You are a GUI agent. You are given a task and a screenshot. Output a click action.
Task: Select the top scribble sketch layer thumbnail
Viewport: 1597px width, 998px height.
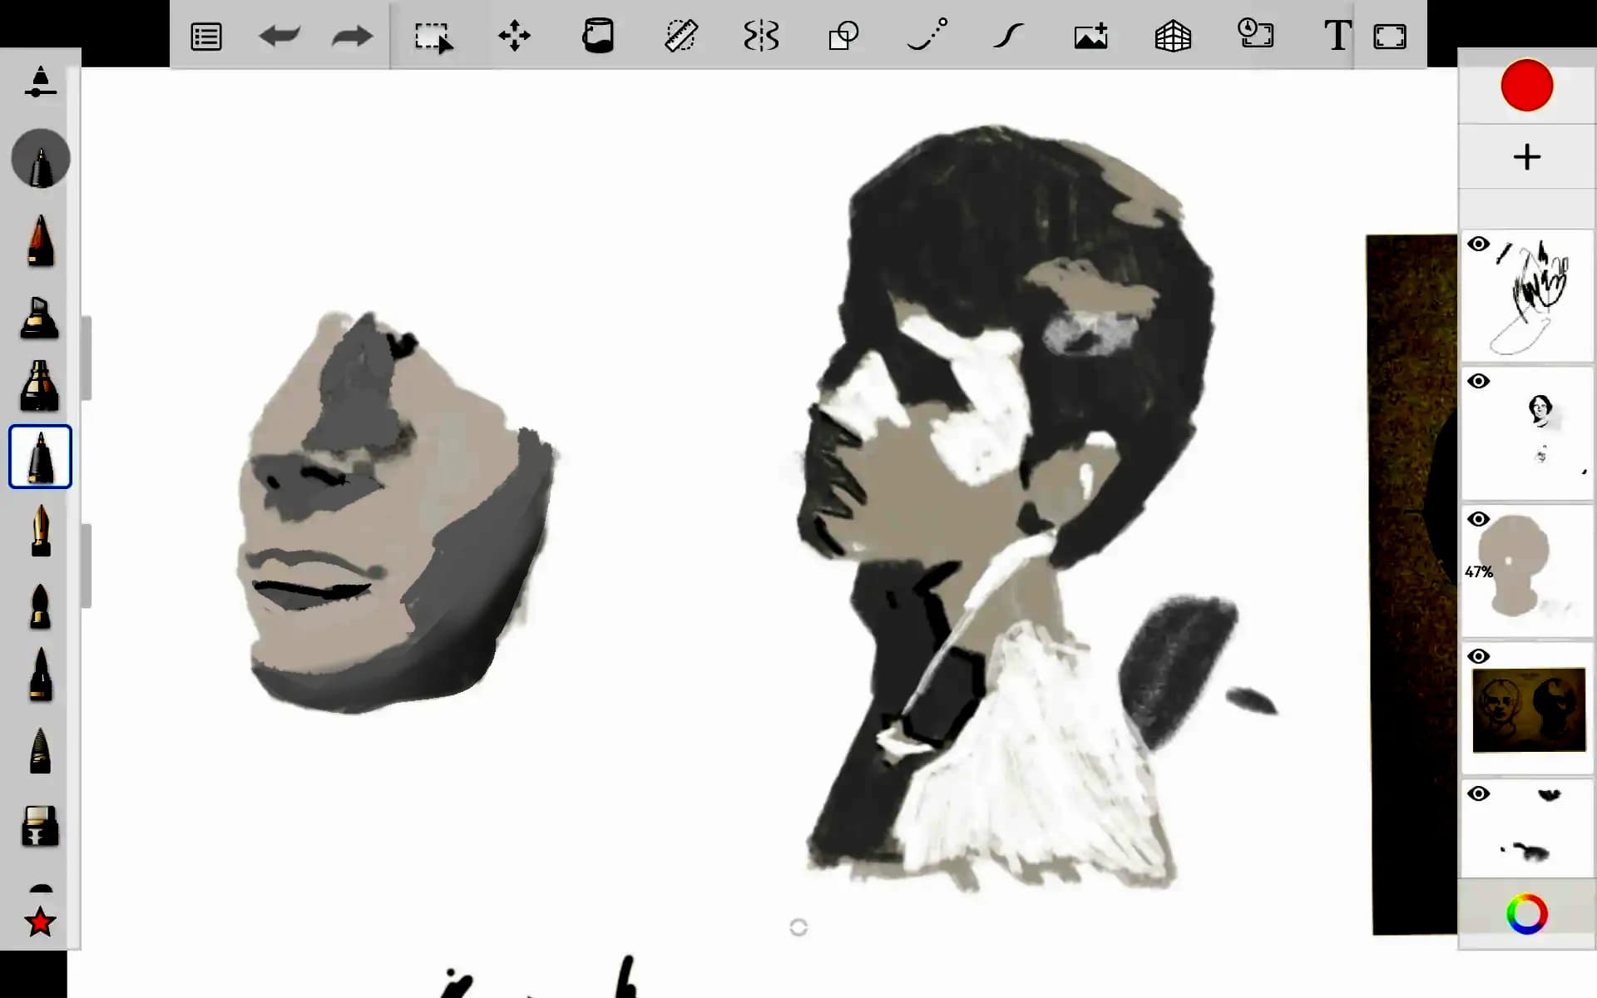point(1529,295)
